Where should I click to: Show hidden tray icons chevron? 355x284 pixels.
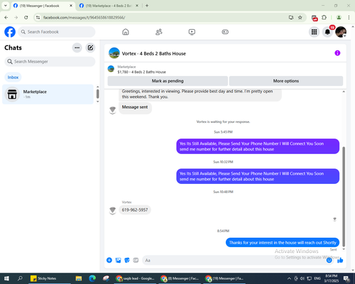click(x=289, y=278)
